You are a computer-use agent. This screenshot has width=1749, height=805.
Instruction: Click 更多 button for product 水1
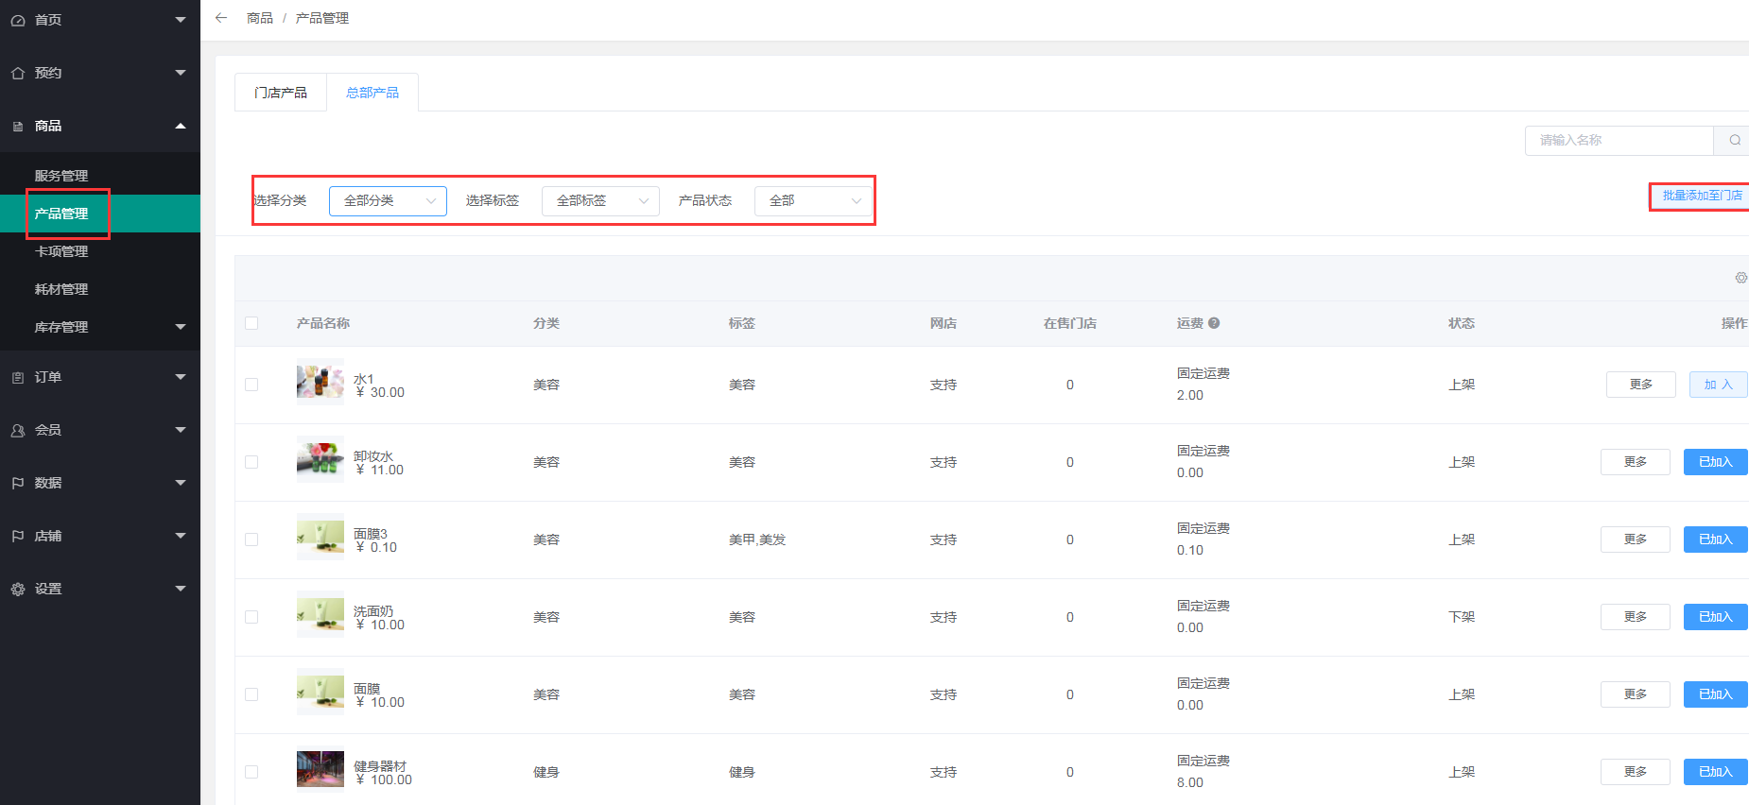(x=1641, y=385)
